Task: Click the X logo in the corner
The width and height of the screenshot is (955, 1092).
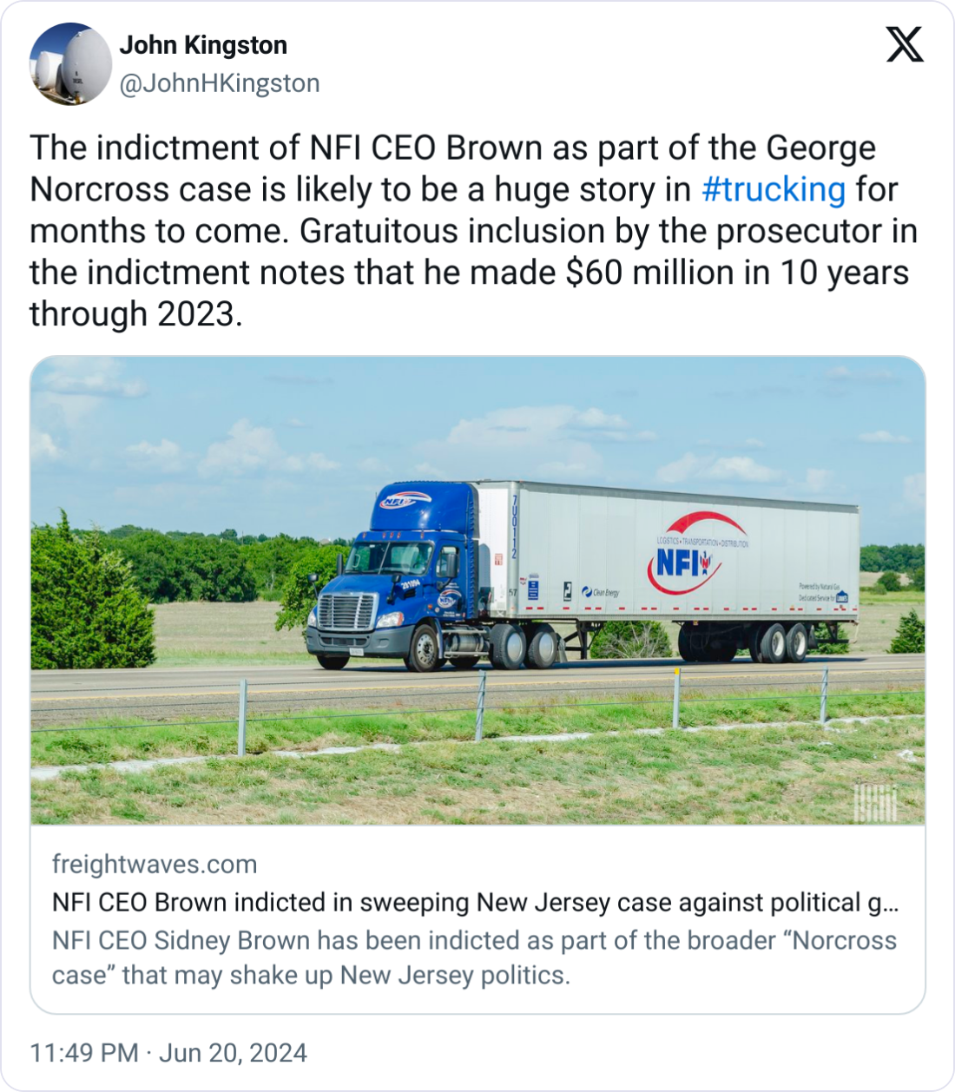Action: tap(905, 43)
